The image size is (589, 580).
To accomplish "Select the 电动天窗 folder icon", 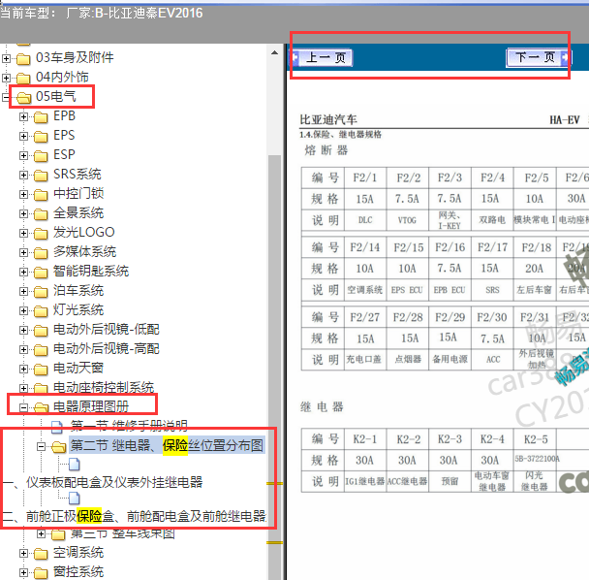I will (x=41, y=370).
